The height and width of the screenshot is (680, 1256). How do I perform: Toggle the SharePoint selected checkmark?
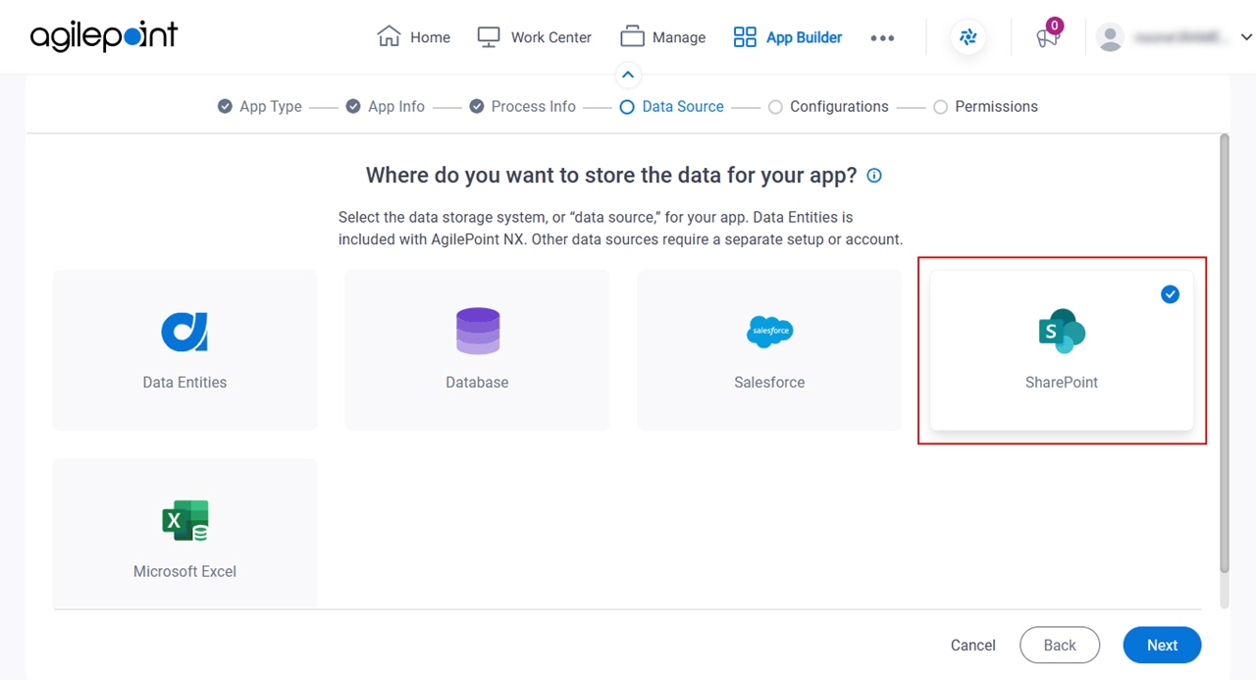(1170, 294)
